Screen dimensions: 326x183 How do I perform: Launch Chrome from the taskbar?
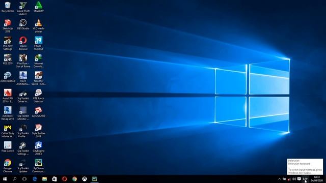tap(74, 179)
